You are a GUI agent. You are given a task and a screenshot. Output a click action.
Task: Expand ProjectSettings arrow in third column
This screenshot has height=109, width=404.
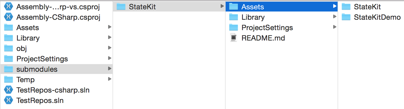pos(335,27)
